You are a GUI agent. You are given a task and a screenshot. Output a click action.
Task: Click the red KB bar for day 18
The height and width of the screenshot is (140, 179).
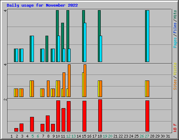100,115
